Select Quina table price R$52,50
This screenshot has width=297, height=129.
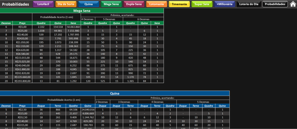[x=23, y=117]
